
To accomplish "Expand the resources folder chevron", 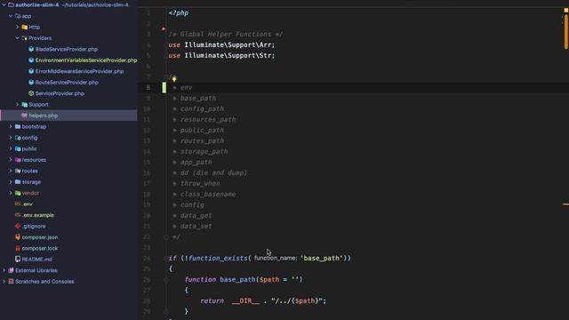I will [11, 160].
